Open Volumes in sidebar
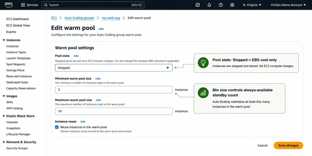312x156 pixels. 12,122
